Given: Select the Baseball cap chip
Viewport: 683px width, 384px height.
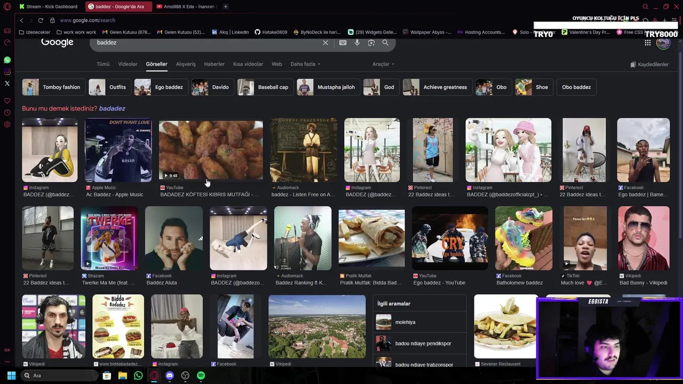Looking at the screenshot, I should (x=266, y=87).
